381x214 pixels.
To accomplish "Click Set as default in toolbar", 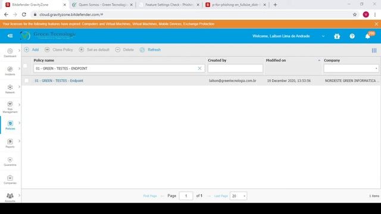I will [94, 50].
